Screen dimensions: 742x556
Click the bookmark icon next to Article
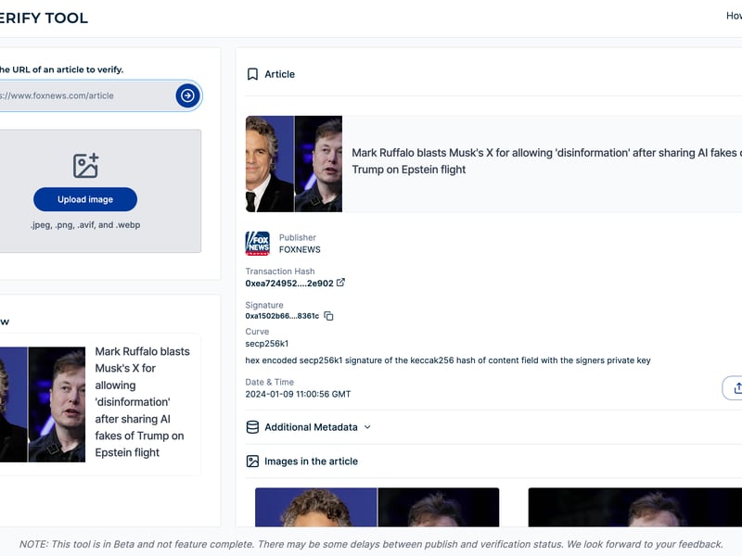point(252,74)
